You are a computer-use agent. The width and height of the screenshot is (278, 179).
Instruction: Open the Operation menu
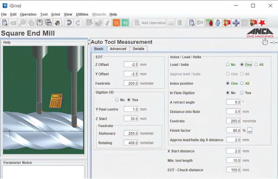point(28,14)
